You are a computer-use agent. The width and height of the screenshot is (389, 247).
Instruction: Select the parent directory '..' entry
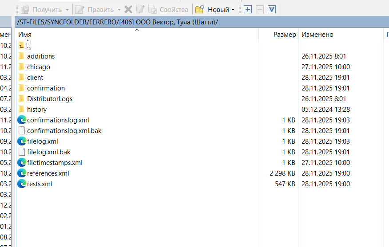point(28,46)
